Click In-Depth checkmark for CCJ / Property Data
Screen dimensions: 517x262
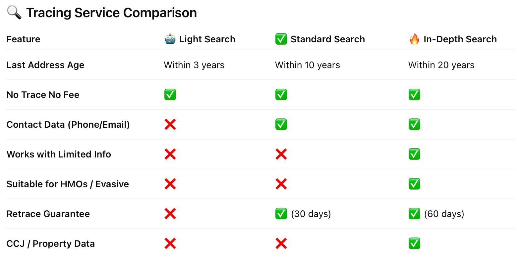click(414, 243)
